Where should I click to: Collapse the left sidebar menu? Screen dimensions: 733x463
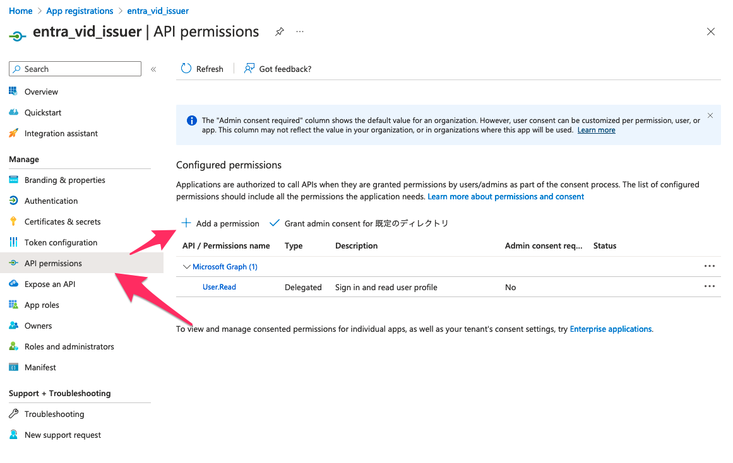(153, 69)
